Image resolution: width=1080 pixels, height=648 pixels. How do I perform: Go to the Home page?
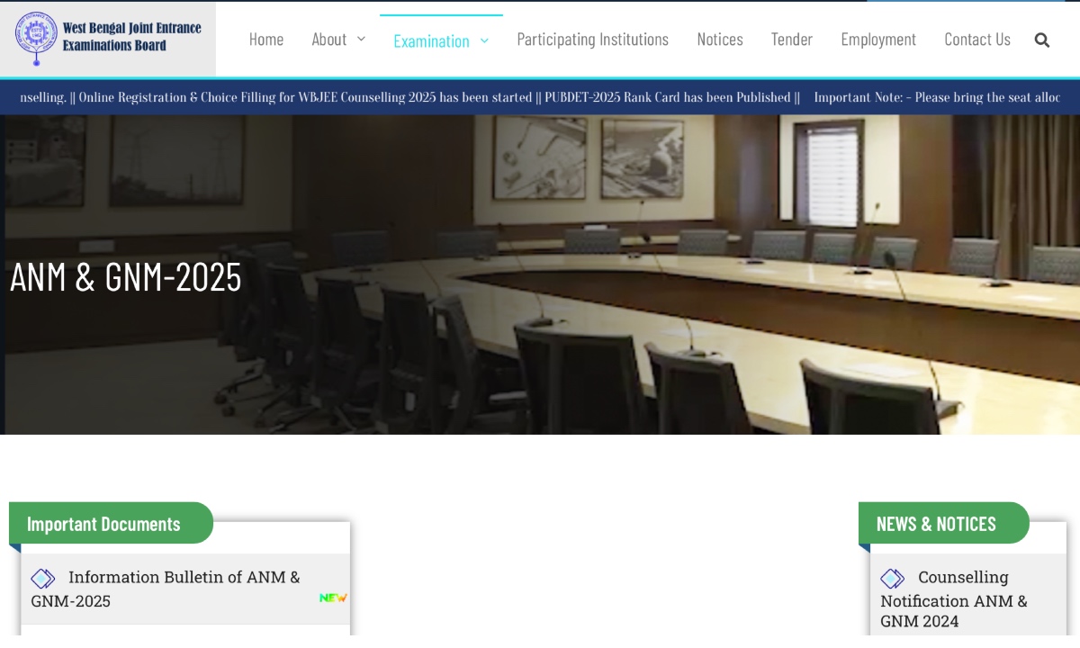click(x=266, y=39)
